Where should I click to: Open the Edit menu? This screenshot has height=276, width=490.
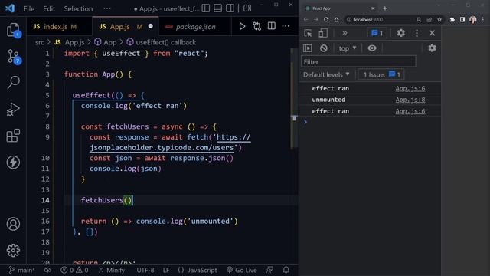point(49,8)
